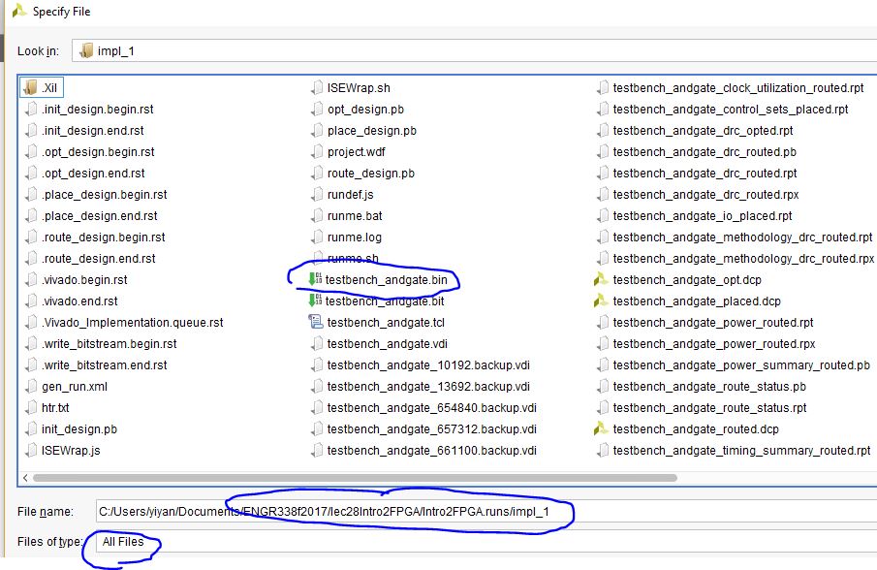
Task: Click the horizontal scrollbar of file list
Action: coord(291,478)
